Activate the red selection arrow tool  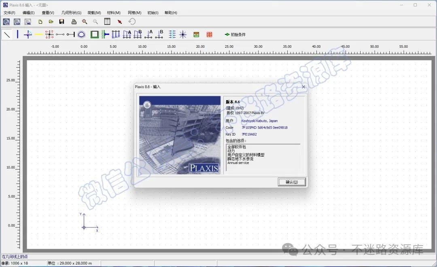(120, 22)
